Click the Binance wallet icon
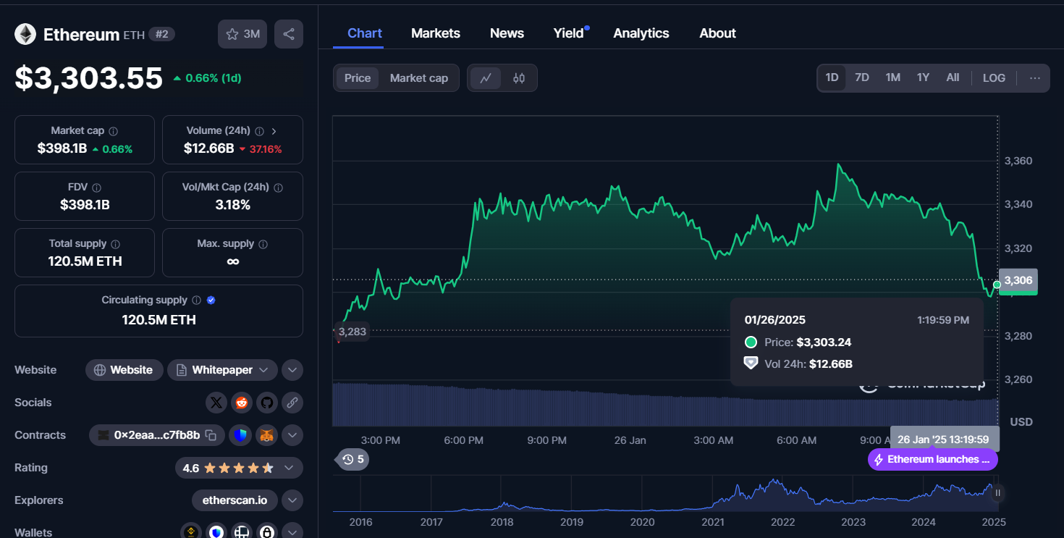Viewport: 1064px width, 538px height. pos(191,532)
